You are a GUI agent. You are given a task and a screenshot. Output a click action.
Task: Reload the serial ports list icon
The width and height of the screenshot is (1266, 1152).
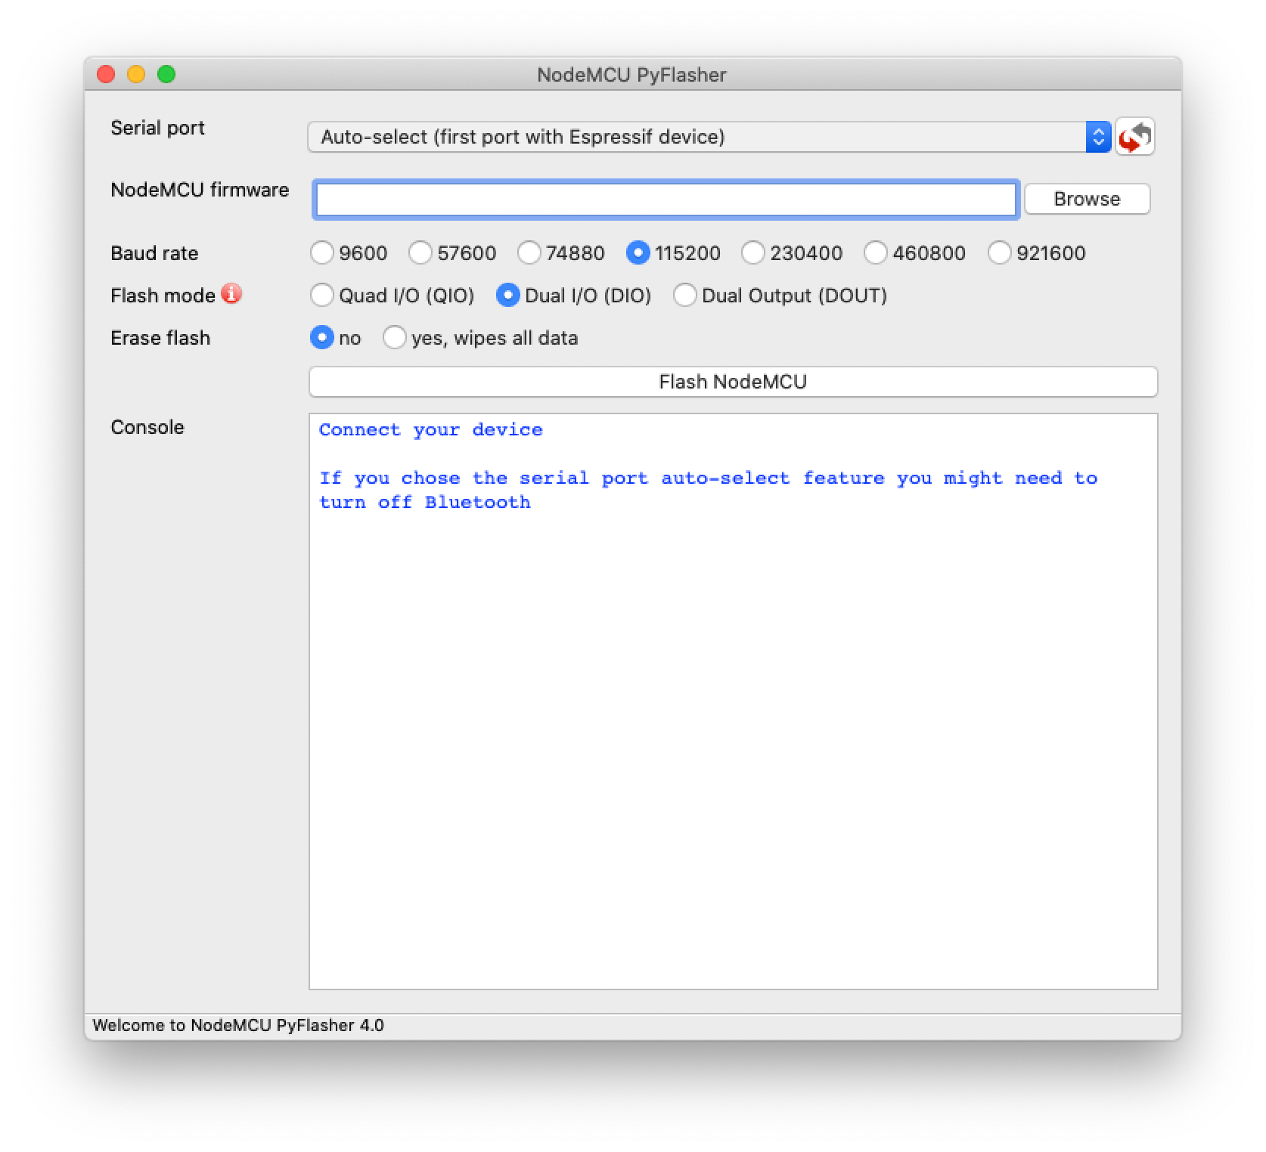(x=1134, y=137)
